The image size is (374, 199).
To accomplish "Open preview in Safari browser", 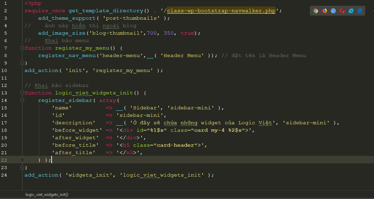I will tap(333, 11).
